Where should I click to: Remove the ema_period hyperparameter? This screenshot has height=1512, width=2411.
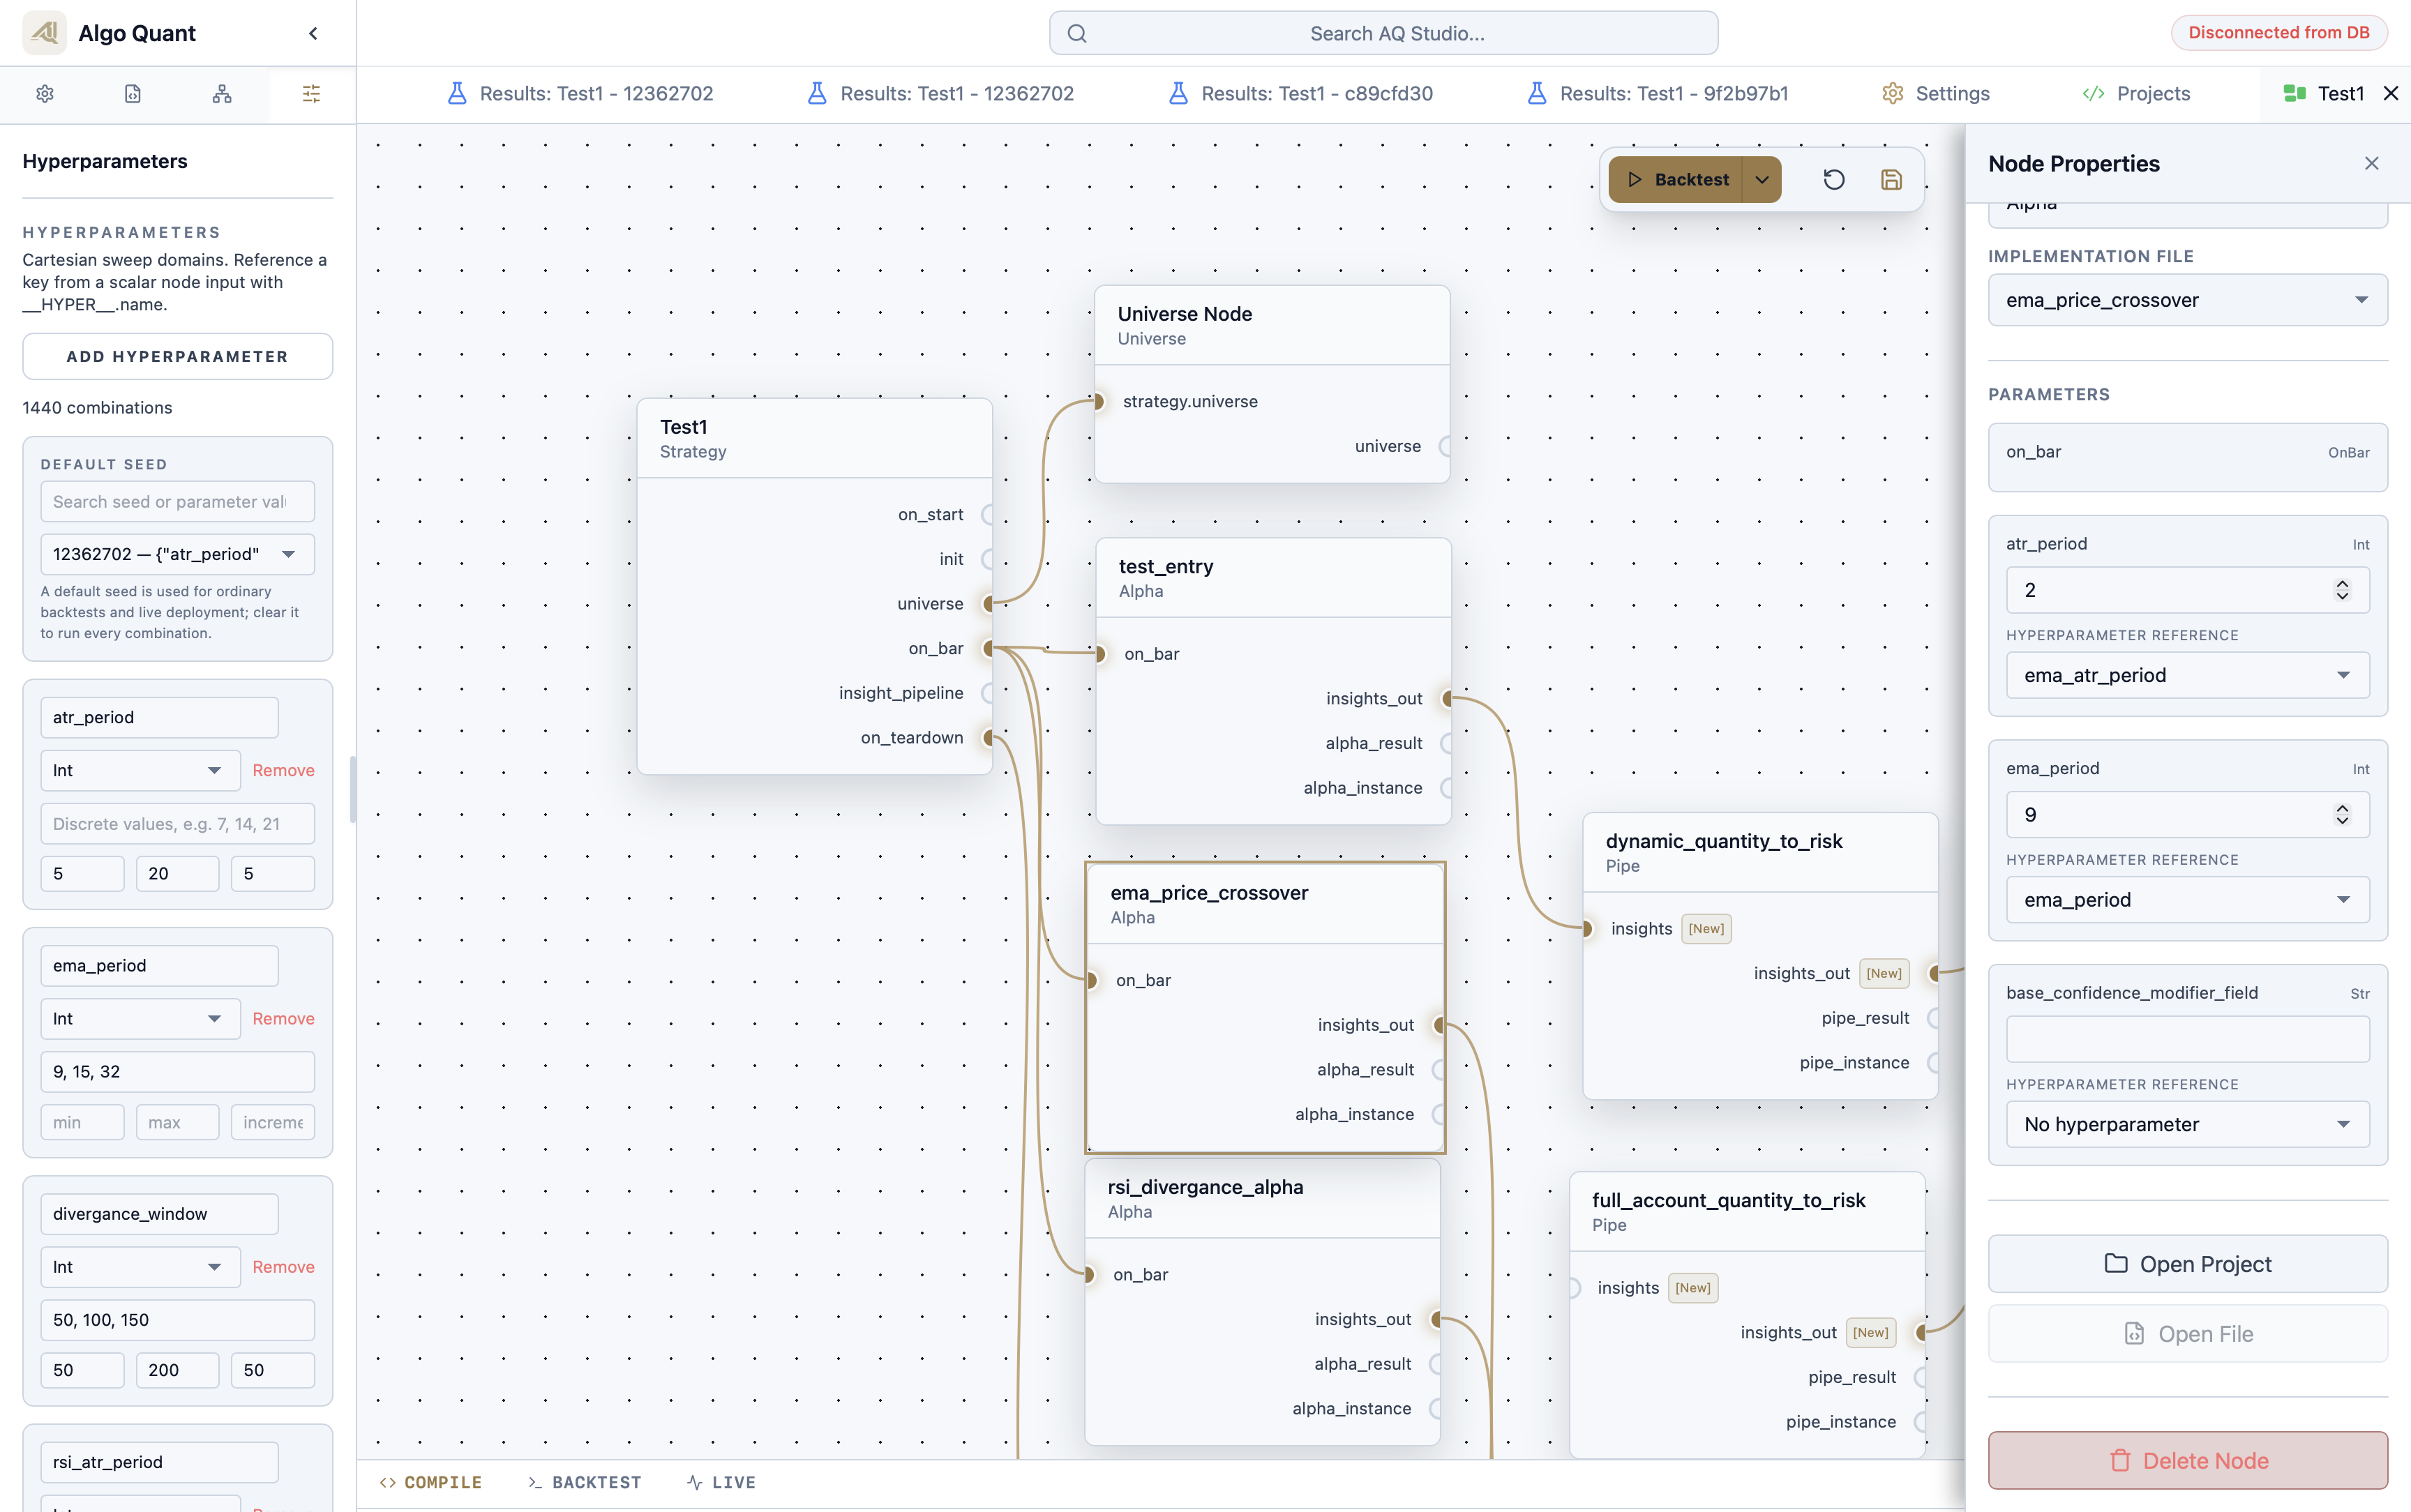tap(283, 1018)
